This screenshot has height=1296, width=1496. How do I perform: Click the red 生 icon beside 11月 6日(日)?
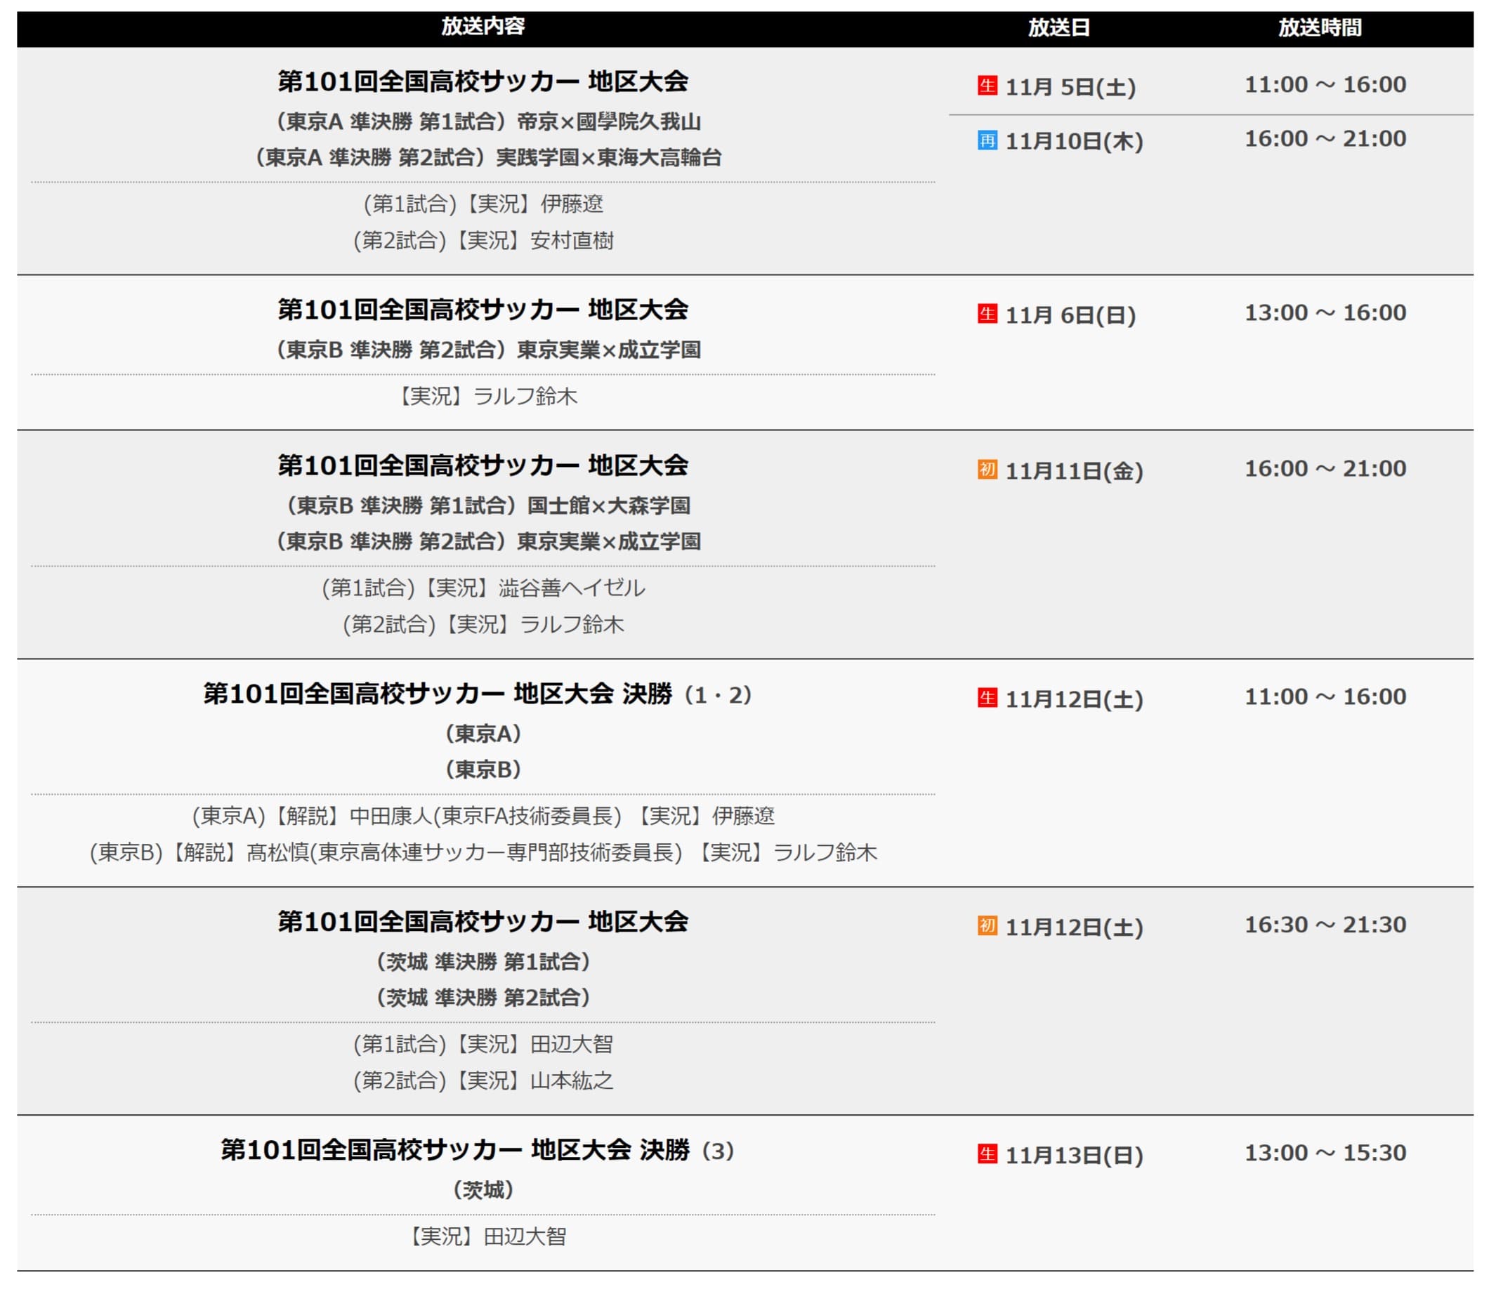pos(987,314)
